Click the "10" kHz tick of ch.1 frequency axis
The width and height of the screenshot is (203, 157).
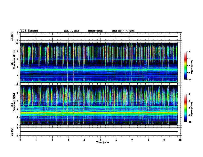17,43
